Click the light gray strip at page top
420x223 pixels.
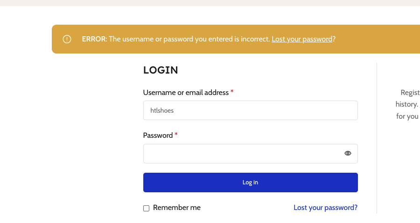coord(210,3)
